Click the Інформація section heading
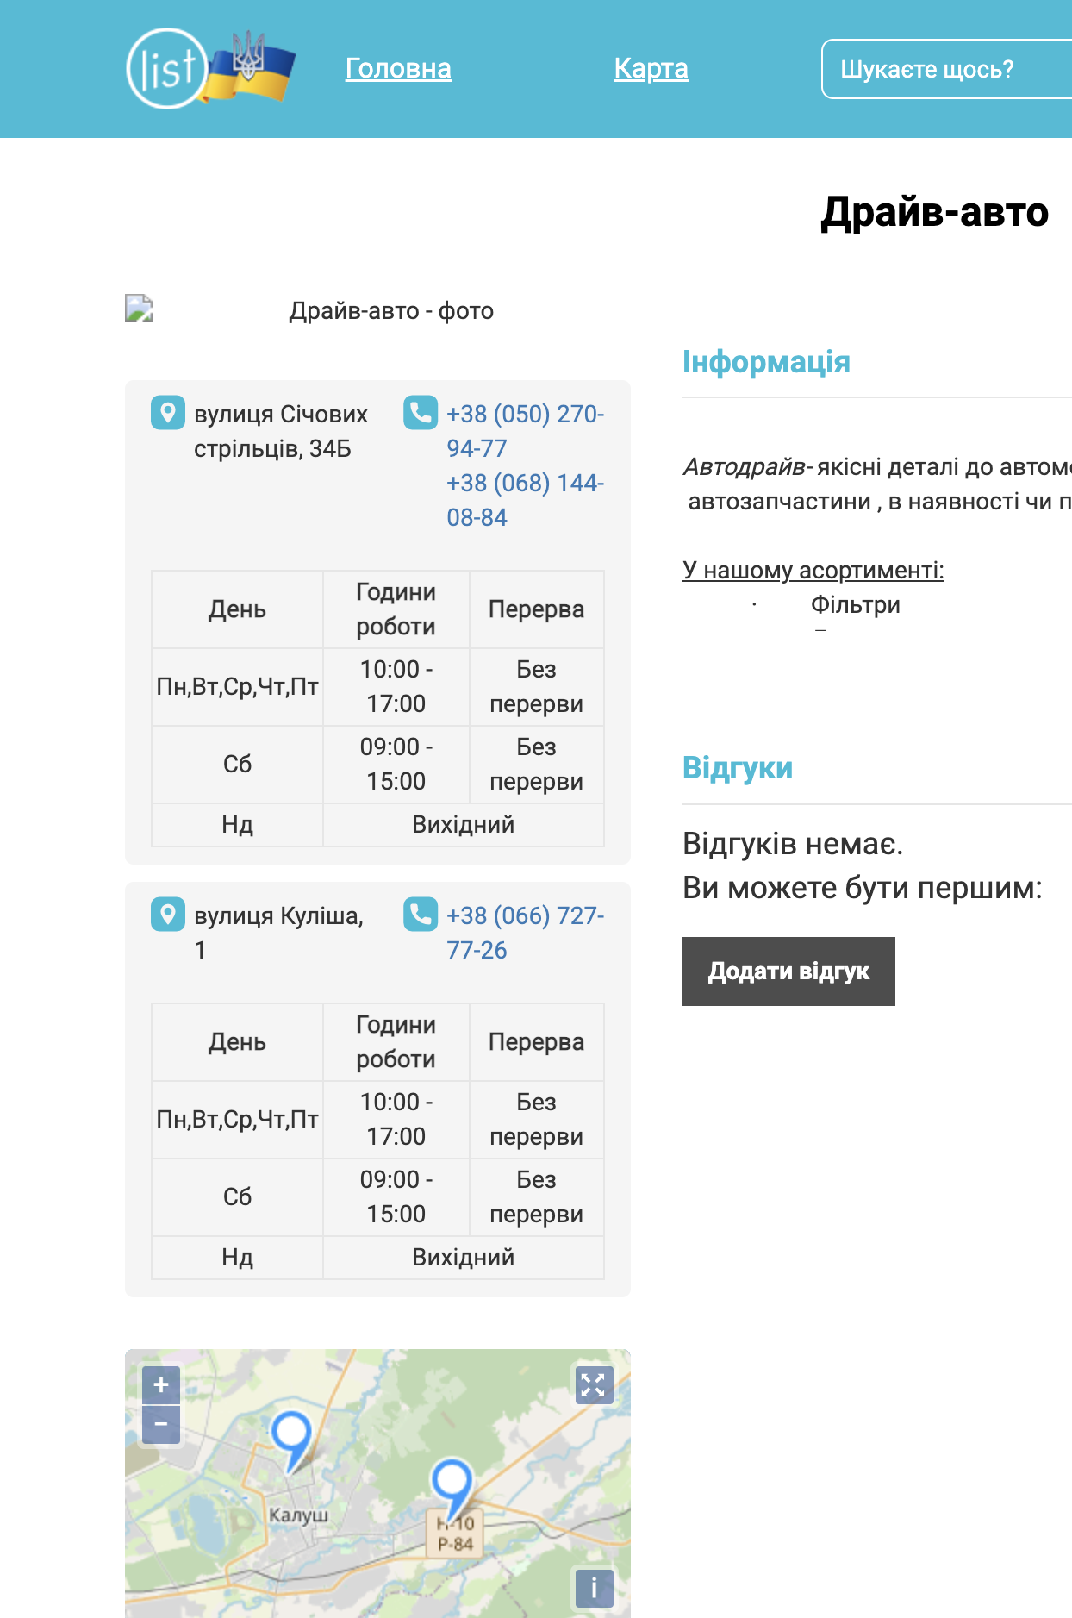The image size is (1072, 1618). 766,362
